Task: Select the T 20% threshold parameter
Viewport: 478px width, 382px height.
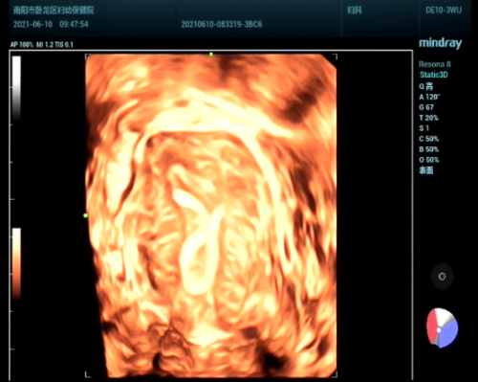Action: (428, 118)
